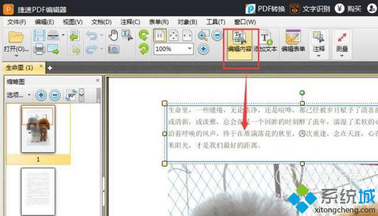Expand the 打开 open button dropdown arrow
Image resolution: width=378 pixels, height=216 pixels.
click(x=16, y=56)
